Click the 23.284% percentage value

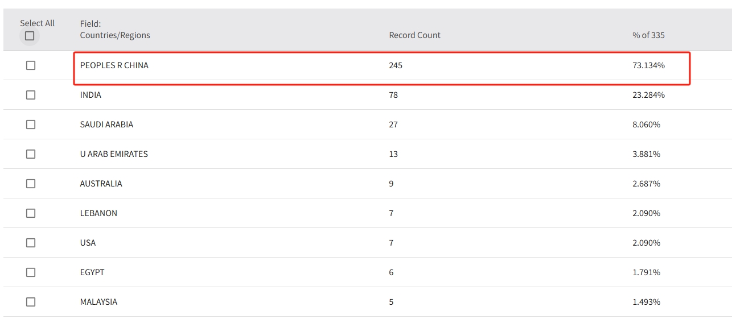[648, 95]
